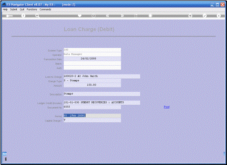Screen dimensions: 227x165
Task: Click the toolbar circled X quit icon
Action: pos(219,15)
